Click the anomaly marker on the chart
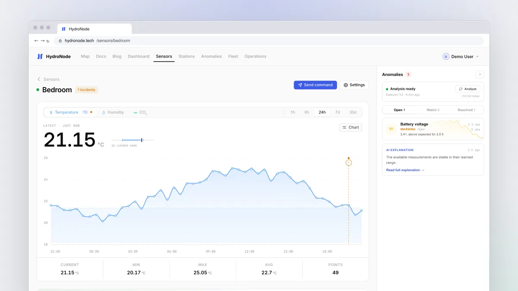The image size is (518, 291). (349, 163)
